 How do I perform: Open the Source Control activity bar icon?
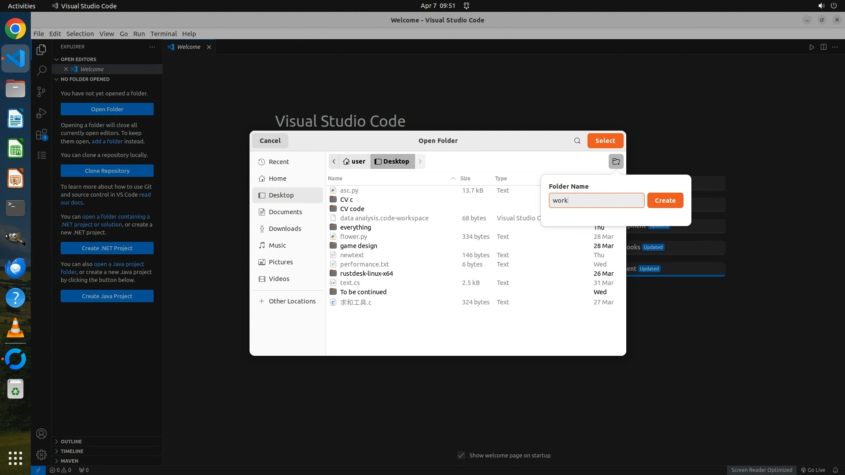click(x=41, y=91)
